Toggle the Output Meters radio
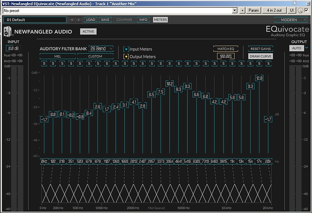The width and height of the screenshot is (312, 213). (x=126, y=57)
